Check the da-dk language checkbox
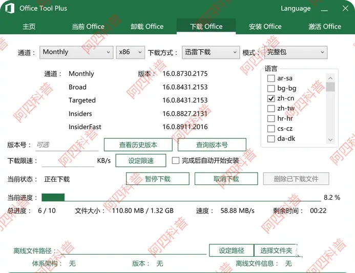Image resolution: width=355 pixels, height=273 pixels. coord(271,138)
